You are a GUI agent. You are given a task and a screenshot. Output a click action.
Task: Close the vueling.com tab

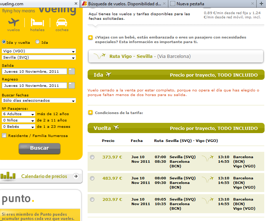[x=76, y=4]
